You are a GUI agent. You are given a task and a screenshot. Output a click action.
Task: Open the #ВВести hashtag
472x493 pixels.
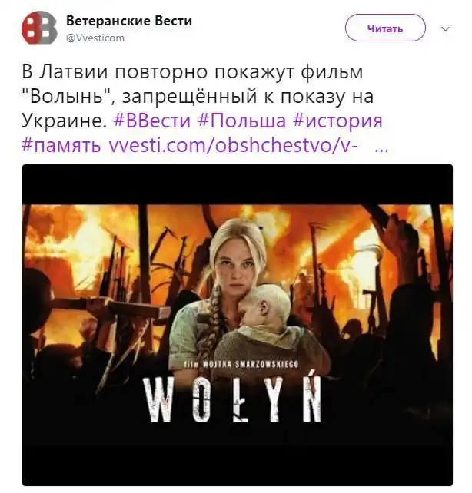click(x=152, y=121)
